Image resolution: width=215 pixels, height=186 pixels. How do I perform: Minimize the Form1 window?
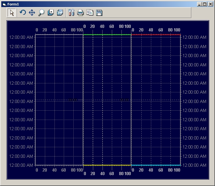(x=200, y=4)
